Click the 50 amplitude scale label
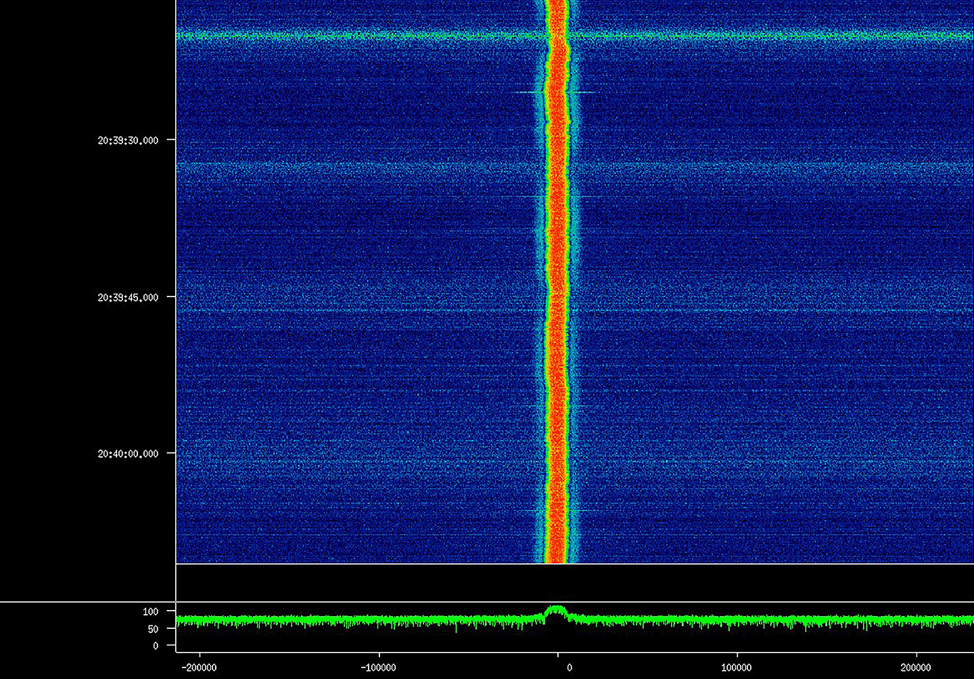This screenshot has width=974, height=679. pyautogui.click(x=153, y=630)
